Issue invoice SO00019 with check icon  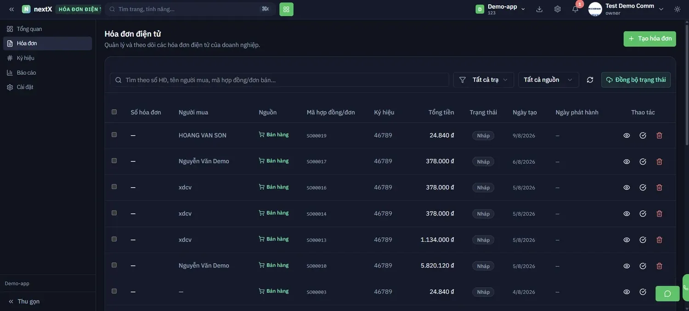(x=643, y=135)
